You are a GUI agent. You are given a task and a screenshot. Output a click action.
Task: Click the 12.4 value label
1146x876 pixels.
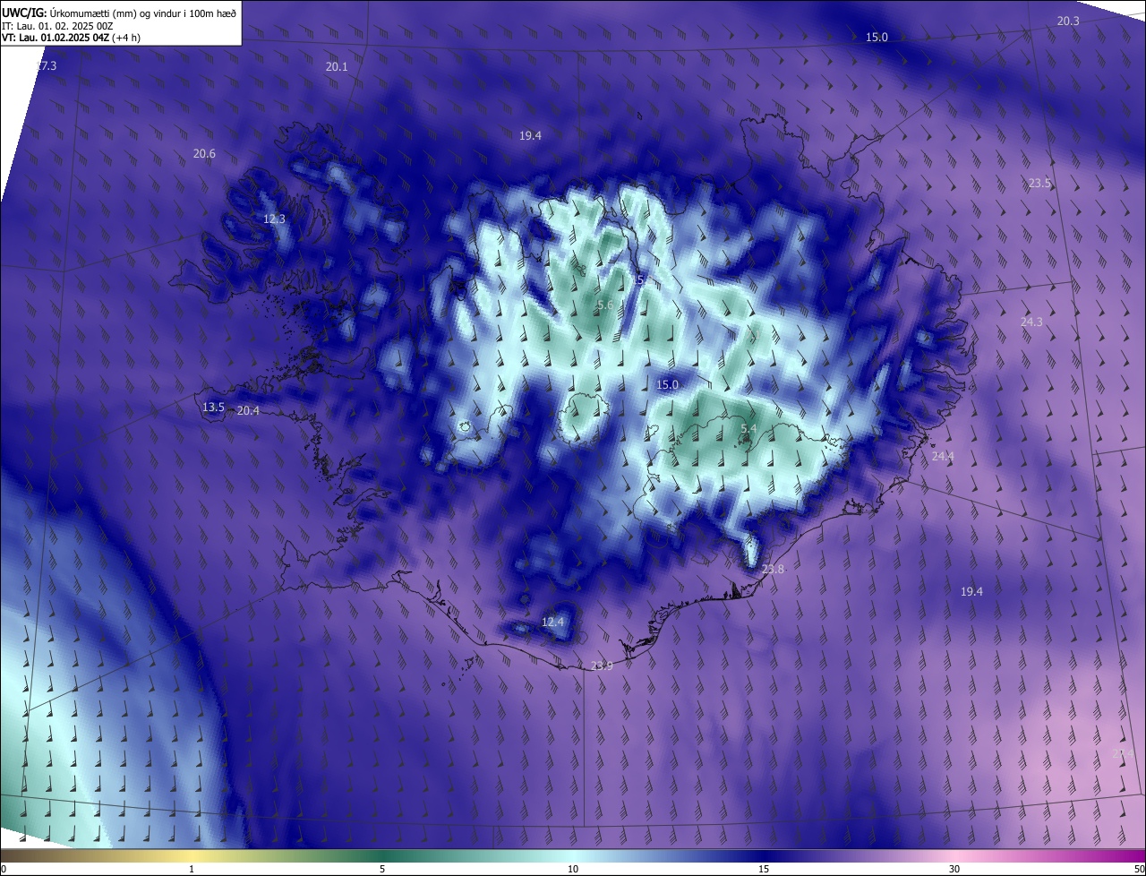click(553, 622)
